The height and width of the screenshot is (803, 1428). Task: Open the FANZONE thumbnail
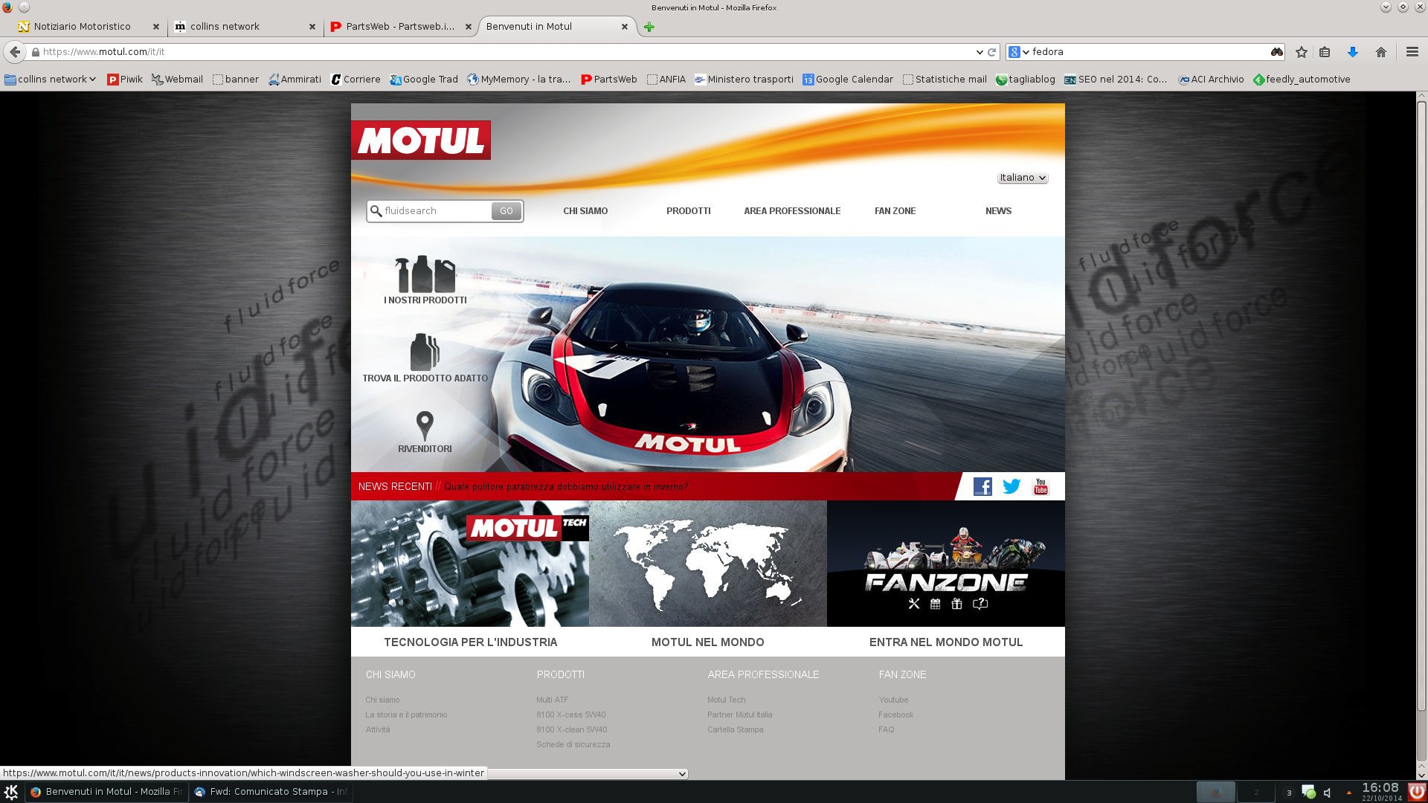point(946,564)
